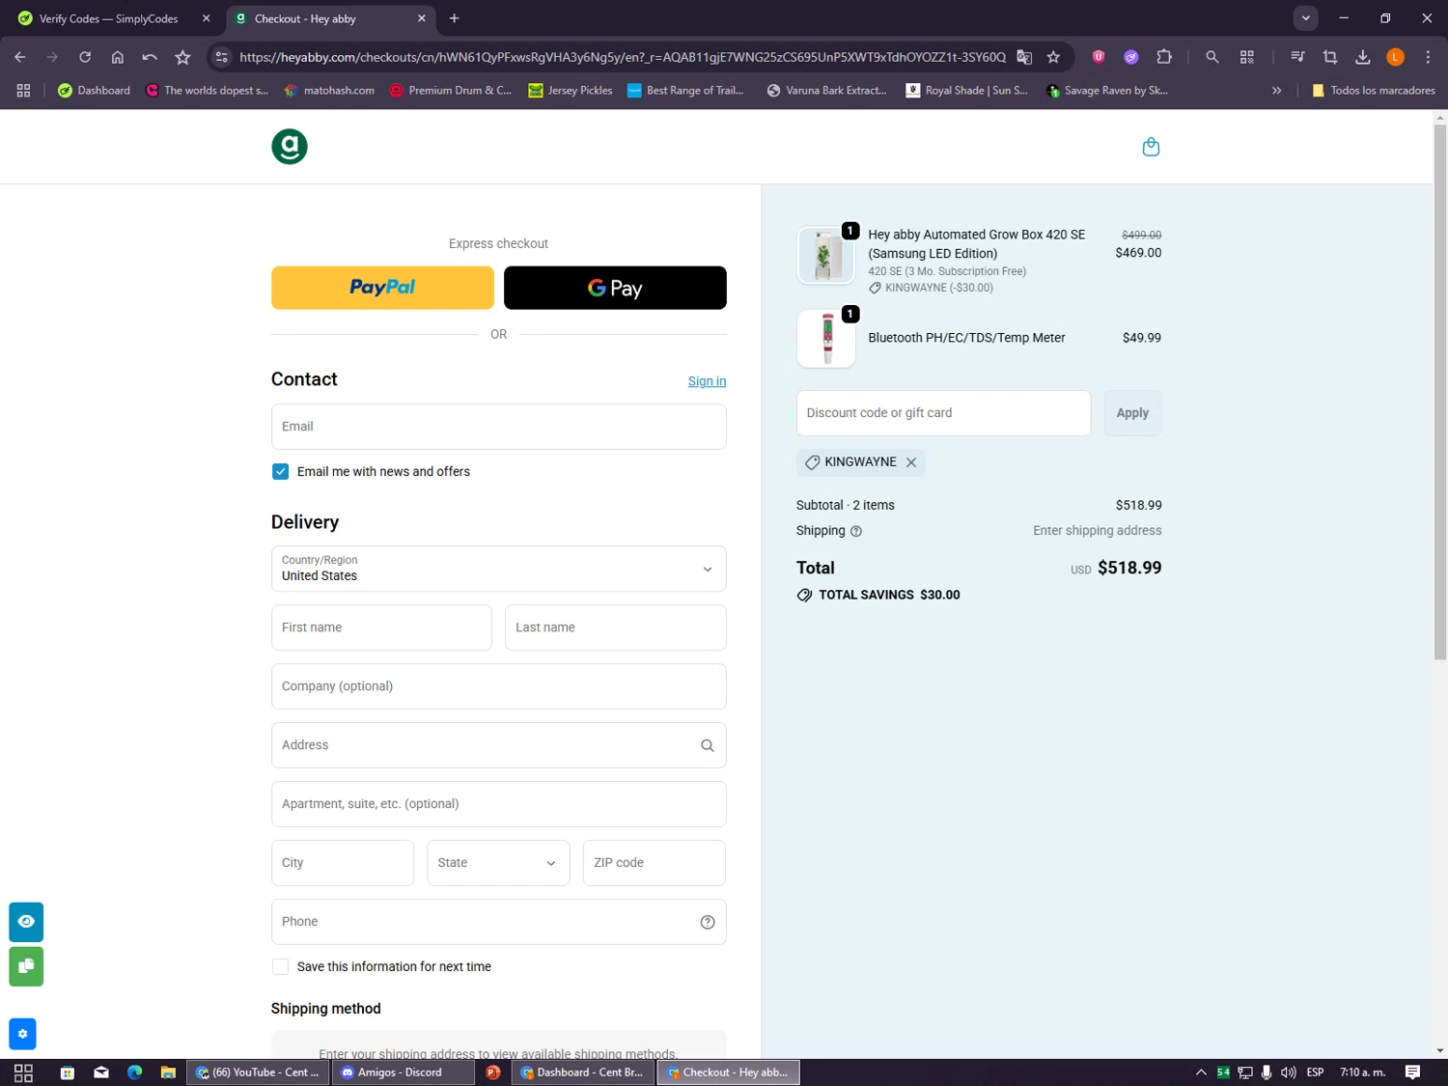Click the Apartment, suite, etc. field

[498, 804]
